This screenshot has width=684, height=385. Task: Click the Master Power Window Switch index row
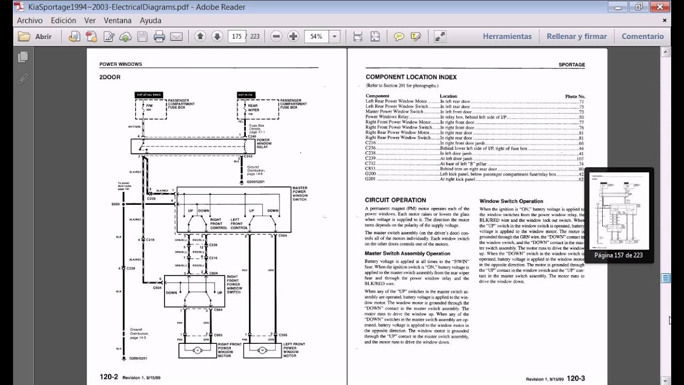tap(475, 112)
